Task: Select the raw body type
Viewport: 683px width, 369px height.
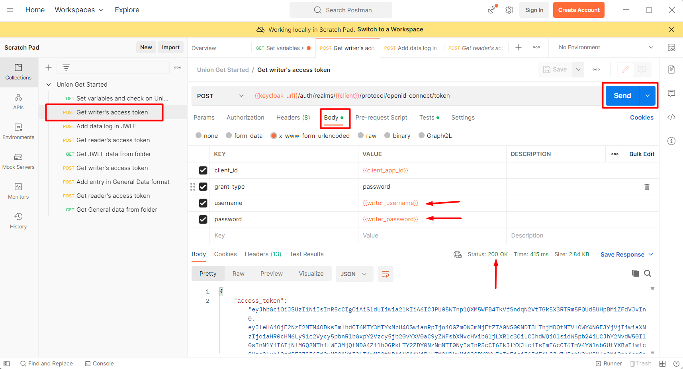Action: click(361, 136)
